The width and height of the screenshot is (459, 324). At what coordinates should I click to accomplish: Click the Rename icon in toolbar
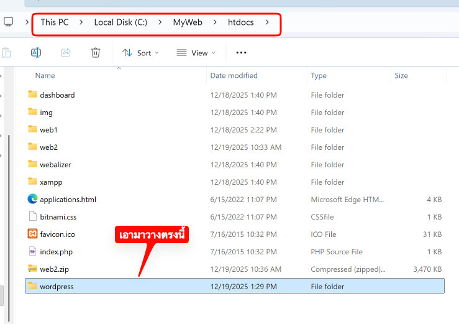point(36,53)
